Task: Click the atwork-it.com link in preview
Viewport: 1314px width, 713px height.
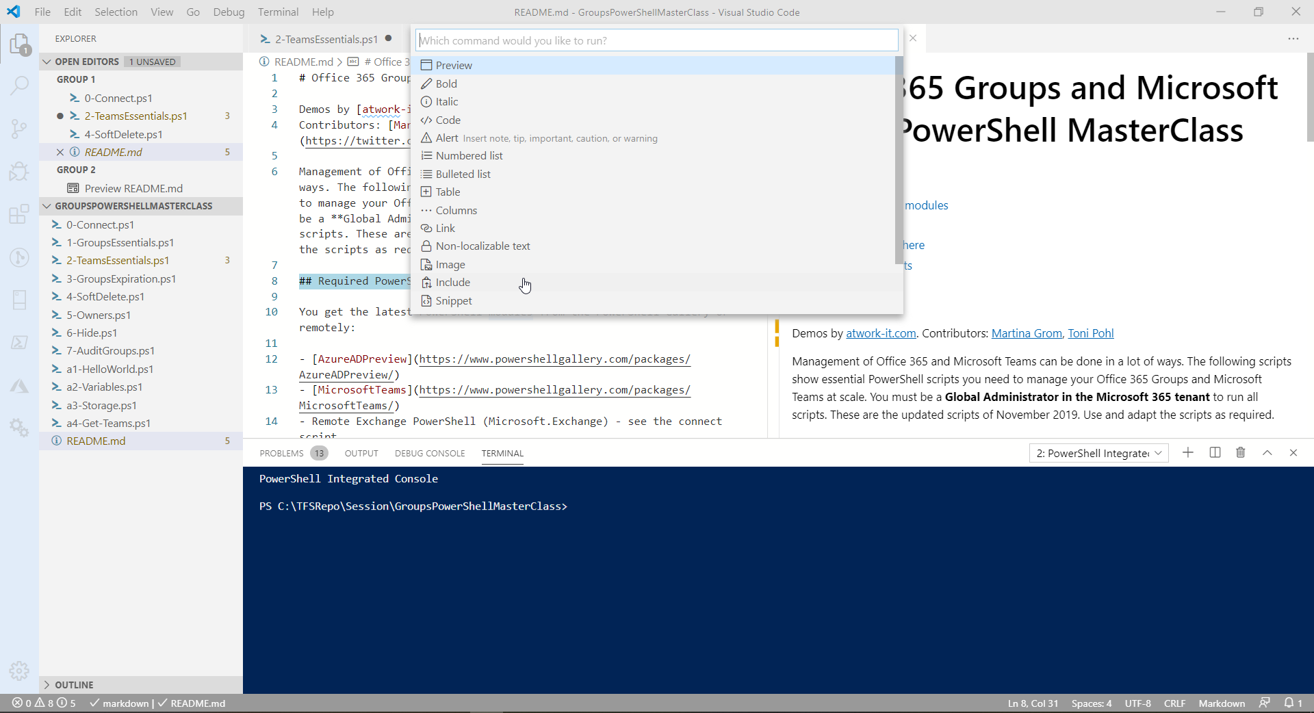Action: (881, 333)
